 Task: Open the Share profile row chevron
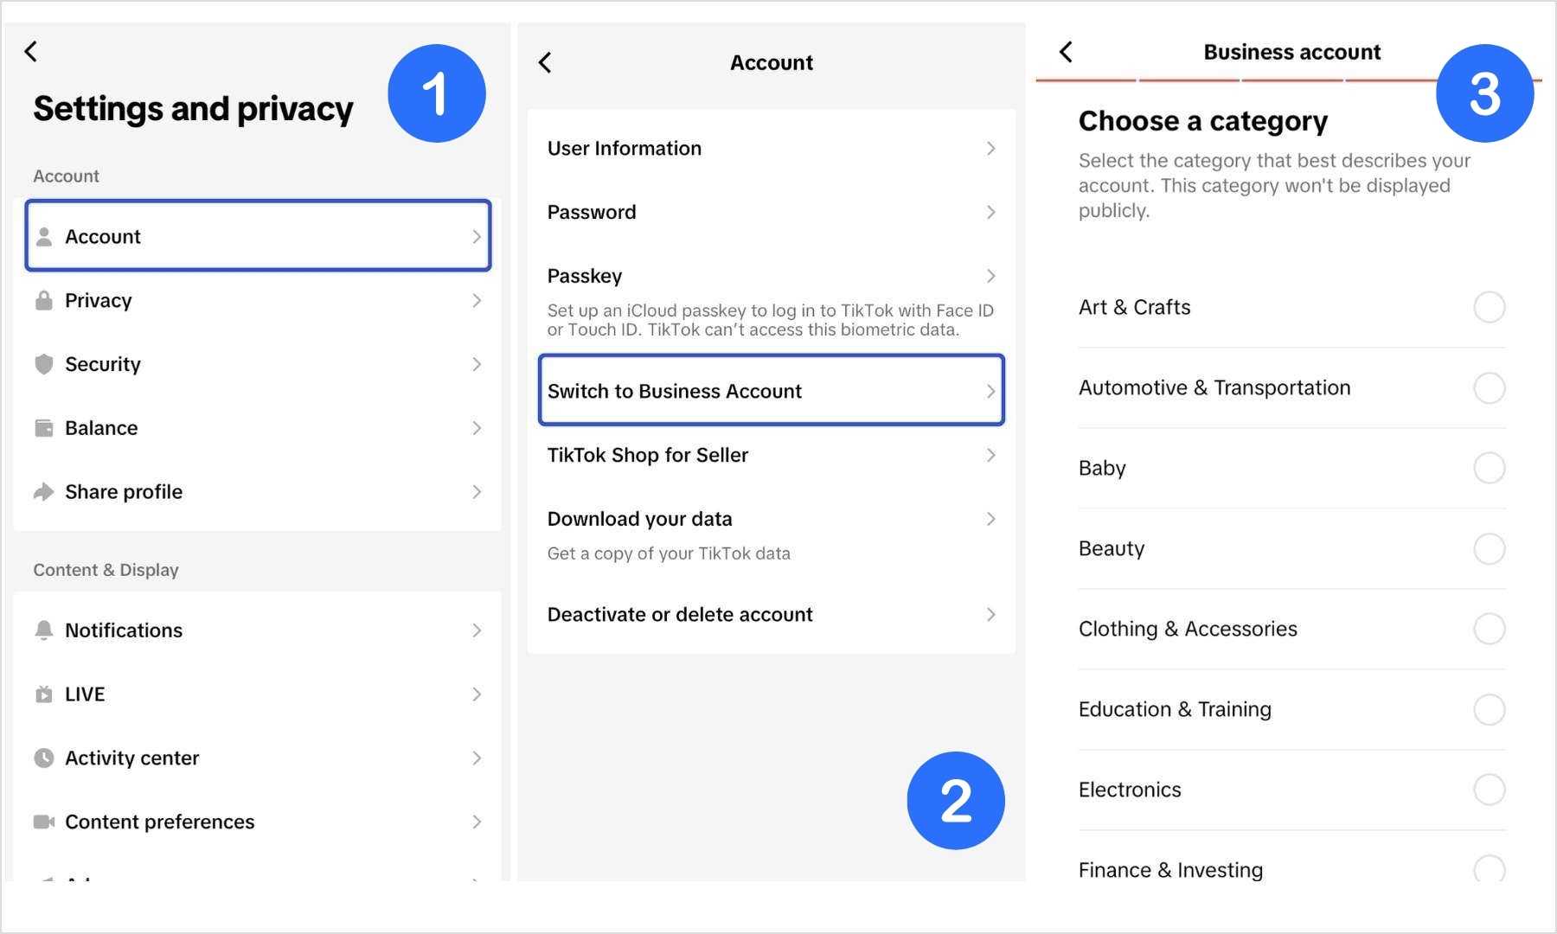coord(477,492)
